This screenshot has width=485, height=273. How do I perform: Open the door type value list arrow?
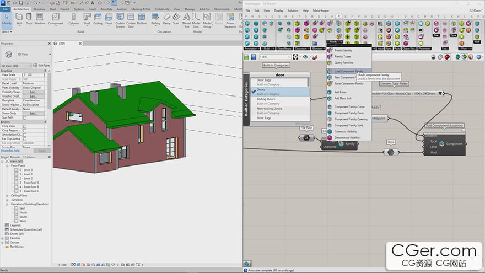tap(440, 93)
